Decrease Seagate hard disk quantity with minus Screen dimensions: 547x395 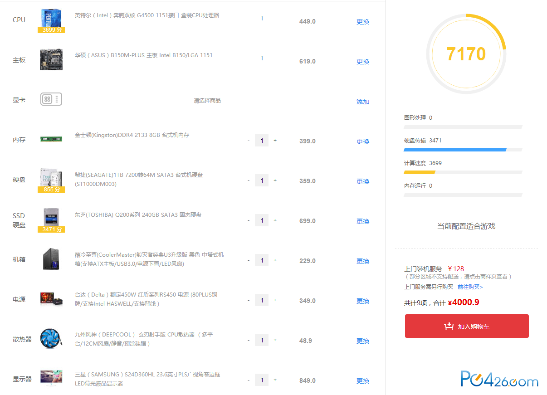pyautogui.click(x=249, y=180)
